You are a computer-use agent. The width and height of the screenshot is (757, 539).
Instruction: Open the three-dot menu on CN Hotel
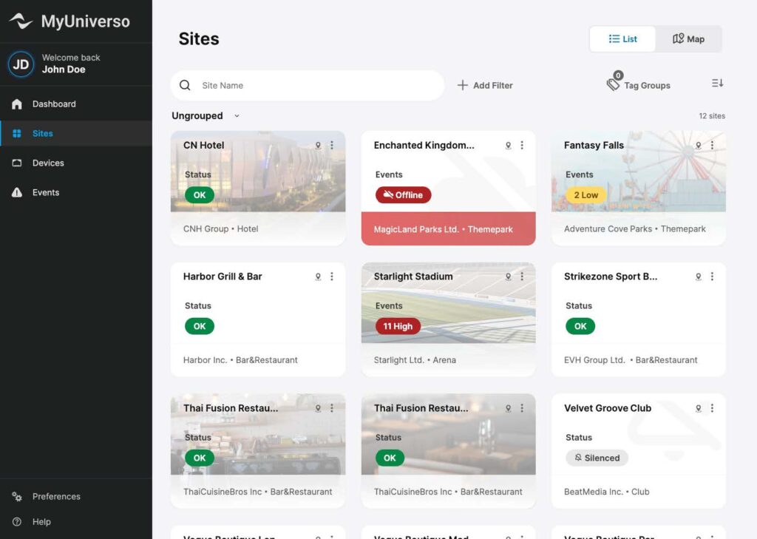332,146
